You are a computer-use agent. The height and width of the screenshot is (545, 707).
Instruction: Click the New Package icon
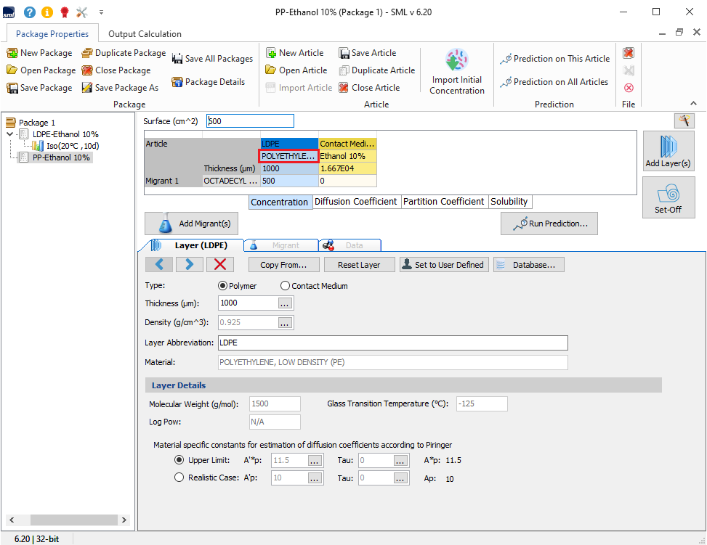pyautogui.click(x=12, y=53)
